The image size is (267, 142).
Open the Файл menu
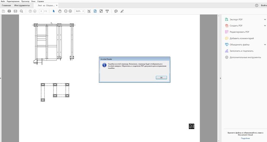[3, 1]
